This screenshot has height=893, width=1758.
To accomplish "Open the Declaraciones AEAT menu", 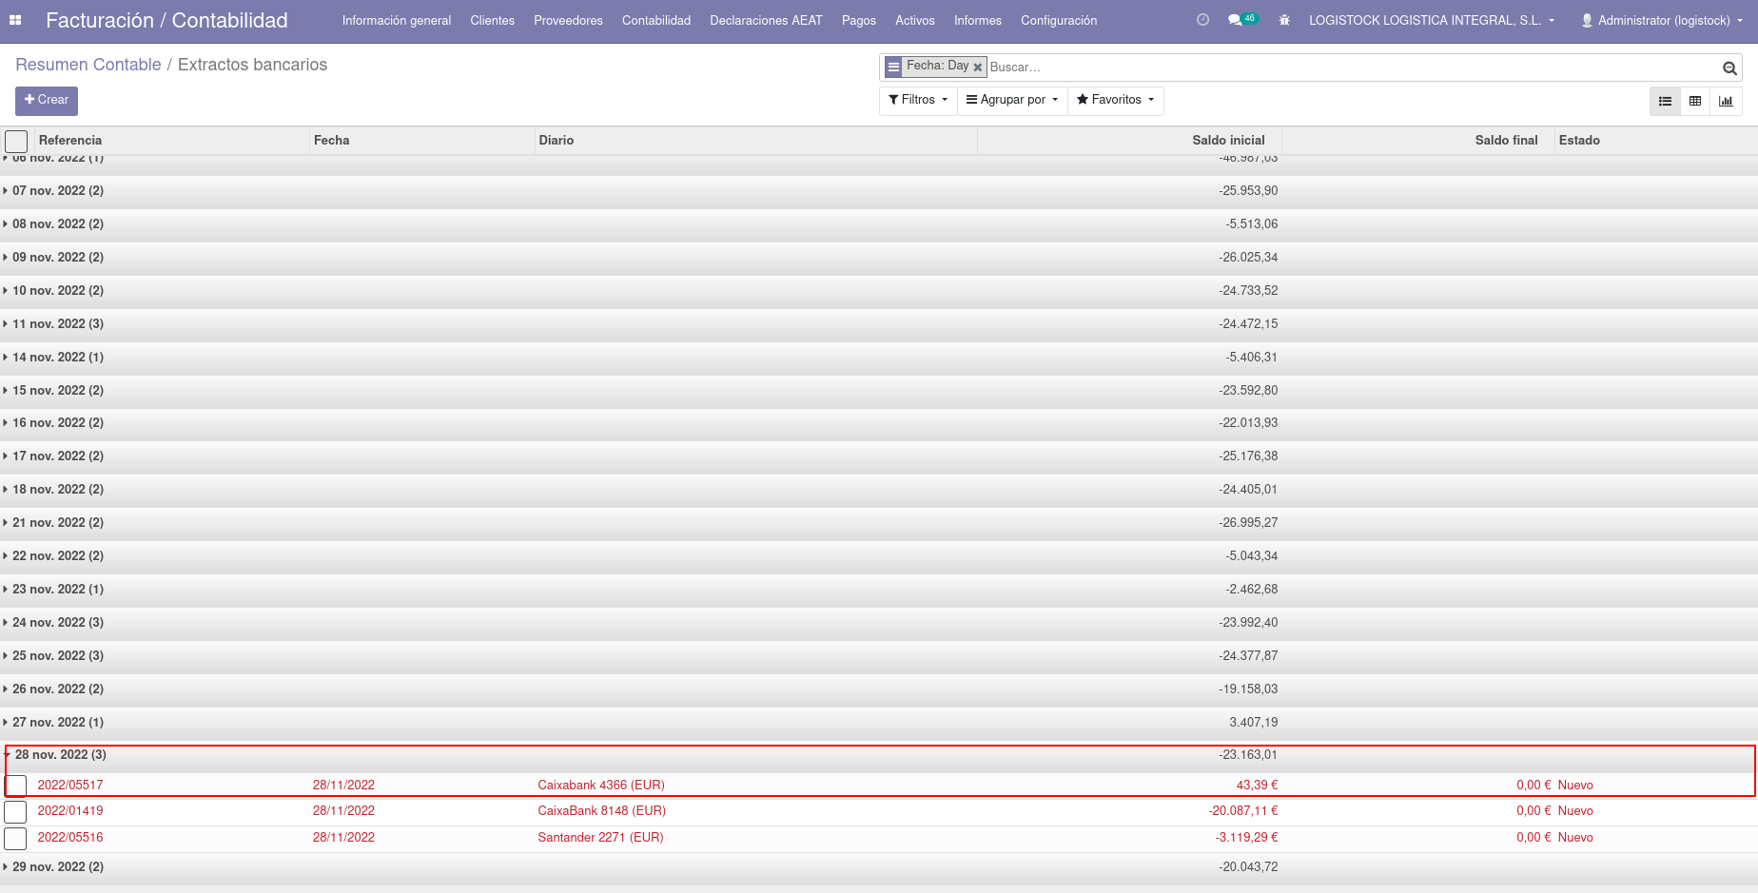I will point(766,20).
